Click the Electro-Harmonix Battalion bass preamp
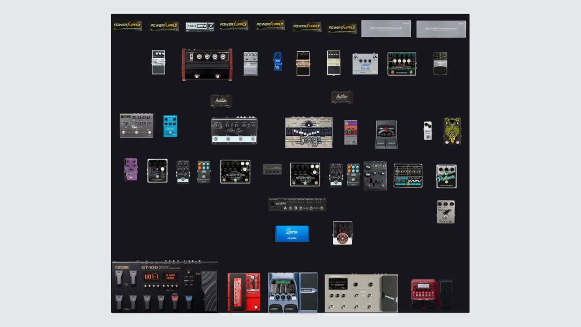This screenshot has height=327, width=581. coord(401,64)
